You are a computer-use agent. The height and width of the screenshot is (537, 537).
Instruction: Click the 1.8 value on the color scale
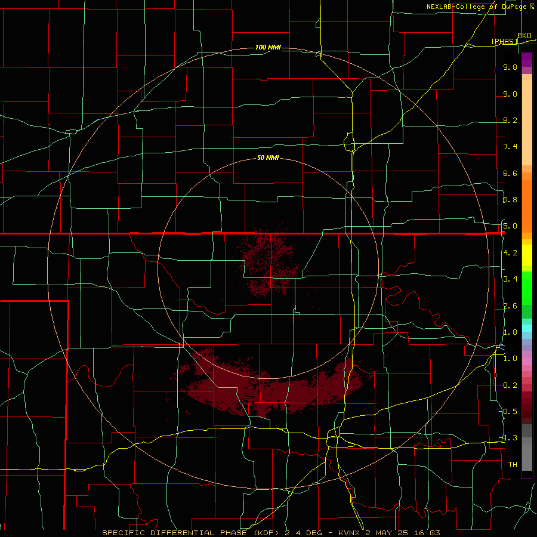coord(510,332)
